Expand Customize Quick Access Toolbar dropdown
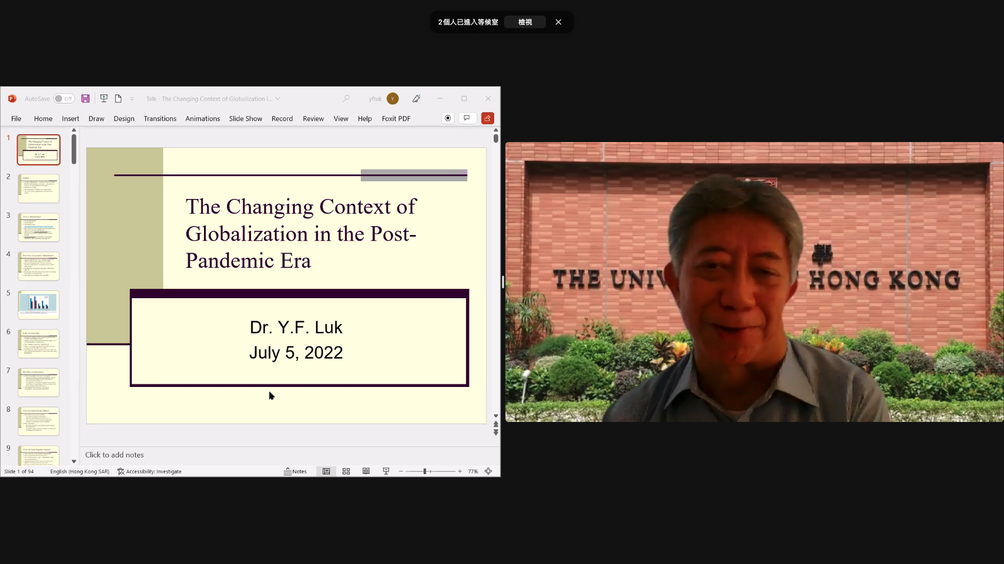The image size is (1004, 564). [132, 99]
